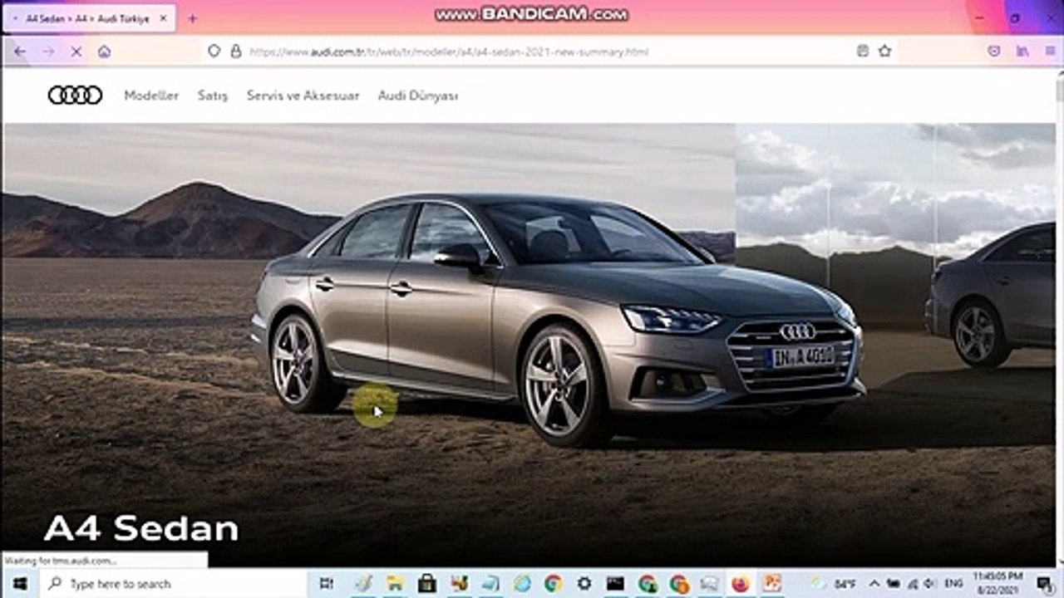Open the Firefox library icon

[x=1022, y=51]
